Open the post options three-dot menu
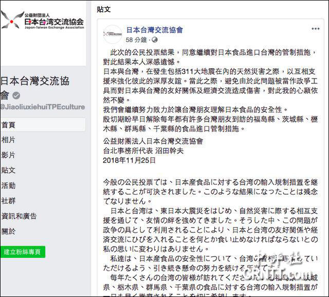329x297 pixels. pyautogui.click(x=315, y=29)
